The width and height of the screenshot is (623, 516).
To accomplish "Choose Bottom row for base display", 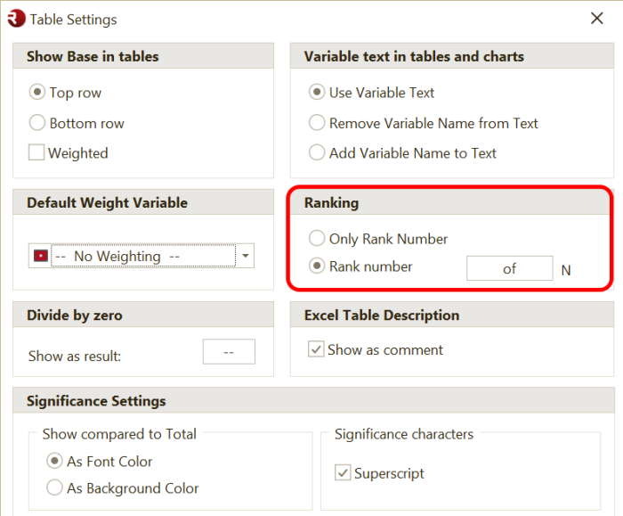I will tap(37, 123).
